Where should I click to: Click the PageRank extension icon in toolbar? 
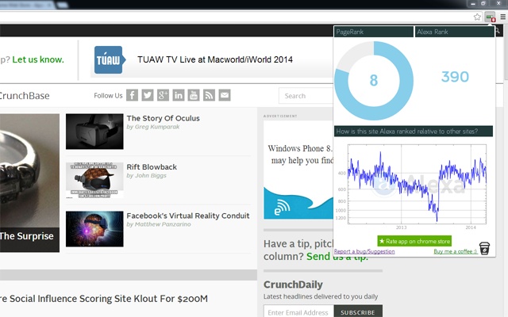pyautogui.click(x=490, y=17)
